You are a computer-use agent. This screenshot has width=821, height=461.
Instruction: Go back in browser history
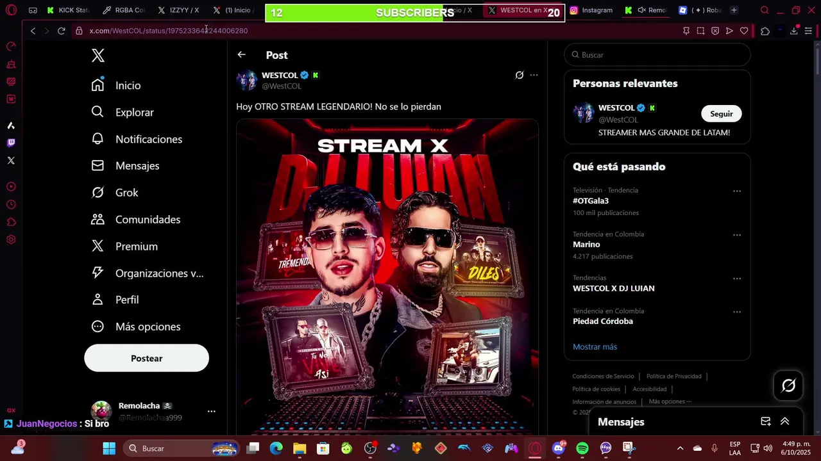[33, 31]
